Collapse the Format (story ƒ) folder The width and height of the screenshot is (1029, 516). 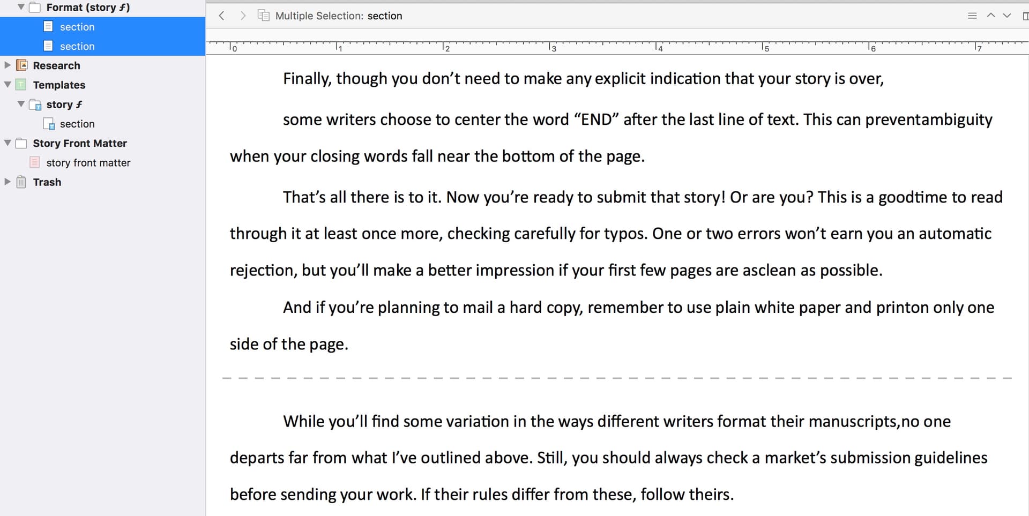[x=21, y=7]
